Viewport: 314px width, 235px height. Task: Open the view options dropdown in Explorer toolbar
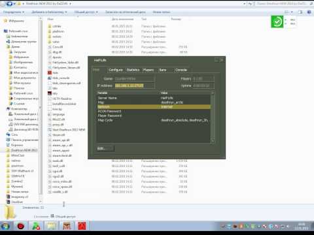[x=292, y=12]
